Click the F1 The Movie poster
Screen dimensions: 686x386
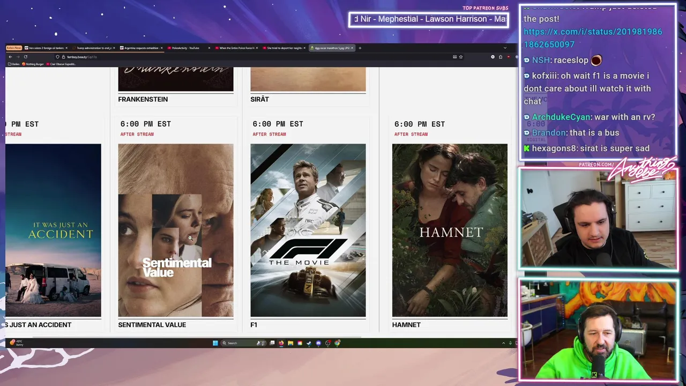pyautogui.click(x=308, y=230)
